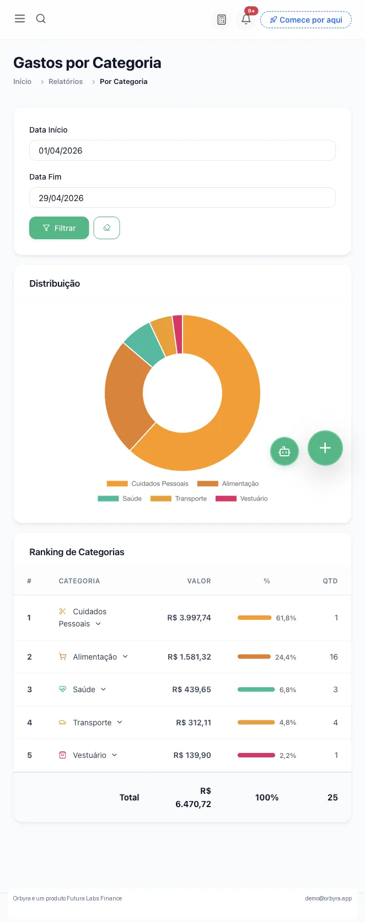Click the demo@orbyra.app footer text
The height and width of the screenshot is (922, 365).
[329, 898]
